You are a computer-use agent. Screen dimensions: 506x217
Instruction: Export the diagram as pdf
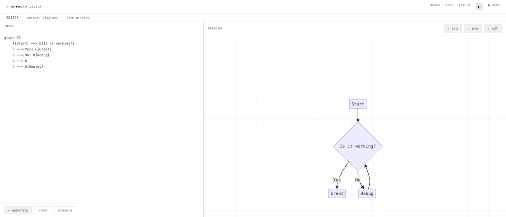click(x=493, y=28)
